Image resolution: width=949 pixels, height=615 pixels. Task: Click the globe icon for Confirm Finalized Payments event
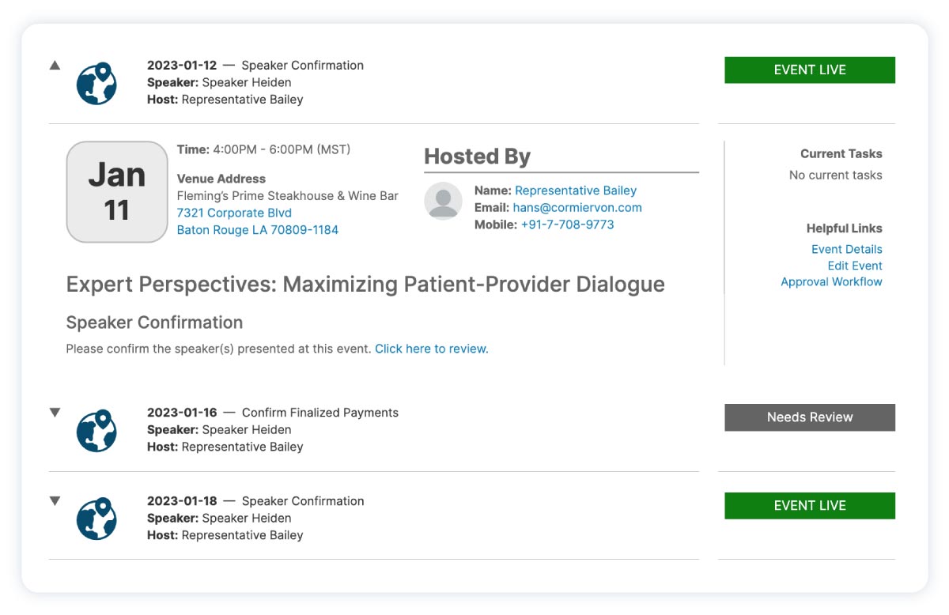[x=96, y=430]
